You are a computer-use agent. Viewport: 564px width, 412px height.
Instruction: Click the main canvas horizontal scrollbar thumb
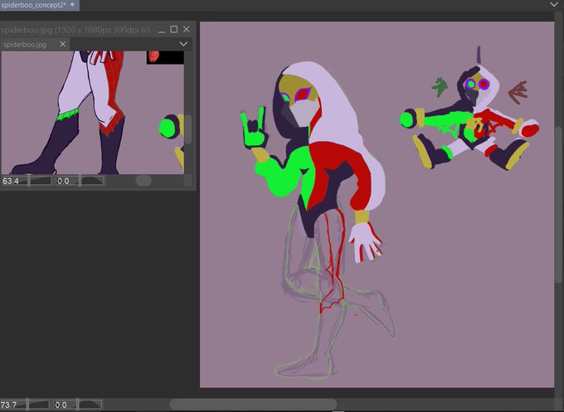253,405
